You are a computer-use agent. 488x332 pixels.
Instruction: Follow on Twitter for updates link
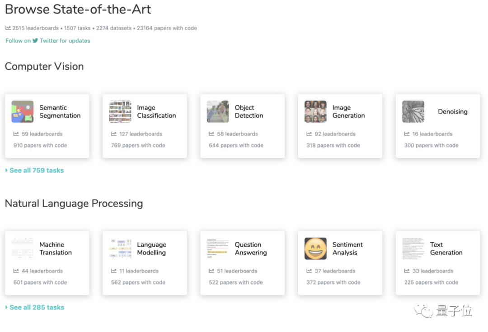click(x=47, y=41)
